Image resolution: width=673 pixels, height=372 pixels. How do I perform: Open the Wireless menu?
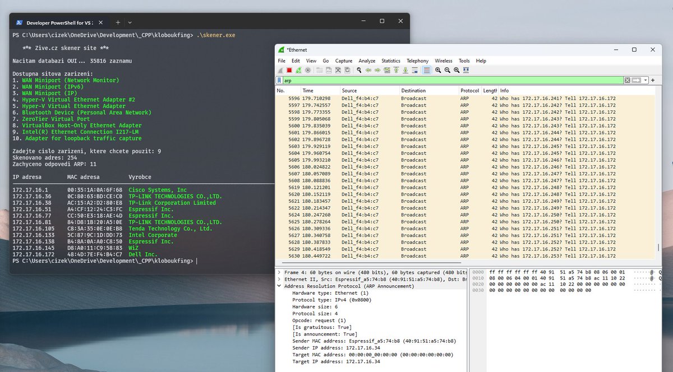click(x=444, y=61)
